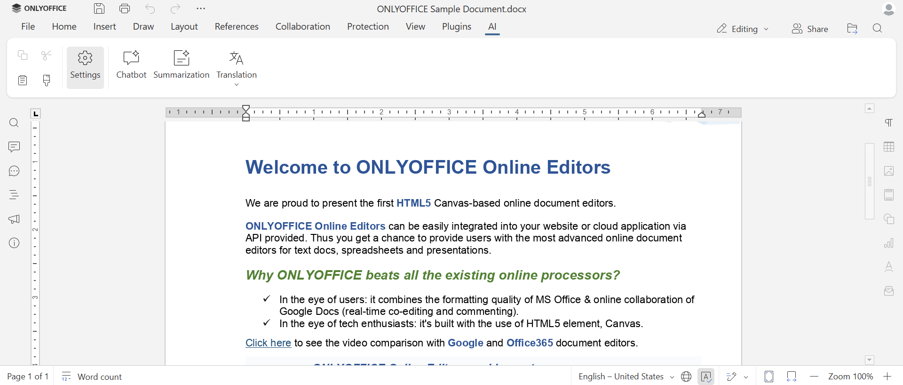Click the Zoom in plus button
The height and width of the screenshot is (385, 903).
click(x=887, y=377)
